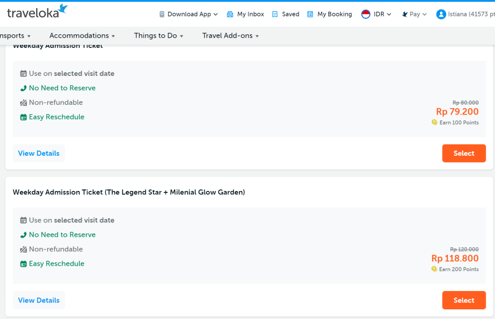Image resolution: width=495 pixels, height=319 pixels.
Task: Expand the IDR currency selector
Action: point(382,14)
